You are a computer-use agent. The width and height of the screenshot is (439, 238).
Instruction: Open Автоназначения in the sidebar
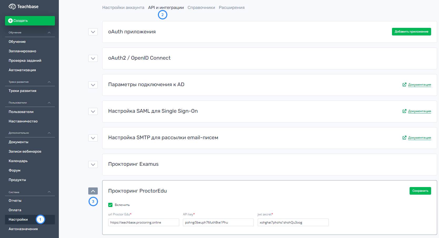click(x=23, y=229)
